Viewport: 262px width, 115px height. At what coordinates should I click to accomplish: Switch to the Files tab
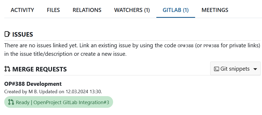[53, 10]
